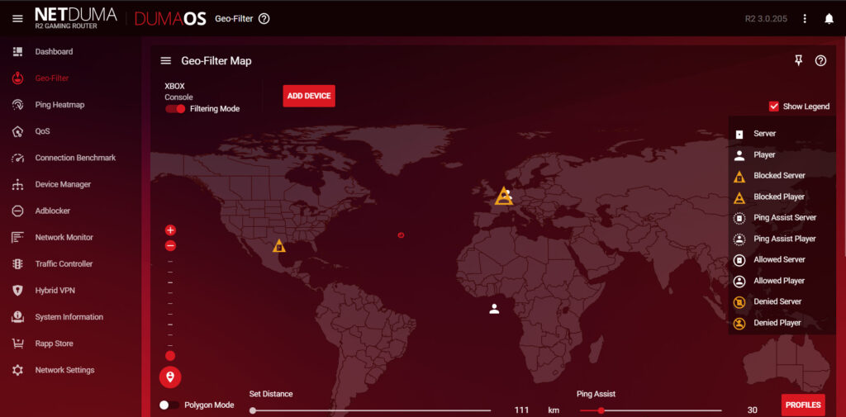The height and width of the screenshot is (417, 846).
Task: Click the Device Manager tree icon
Action: pos(18,184)
